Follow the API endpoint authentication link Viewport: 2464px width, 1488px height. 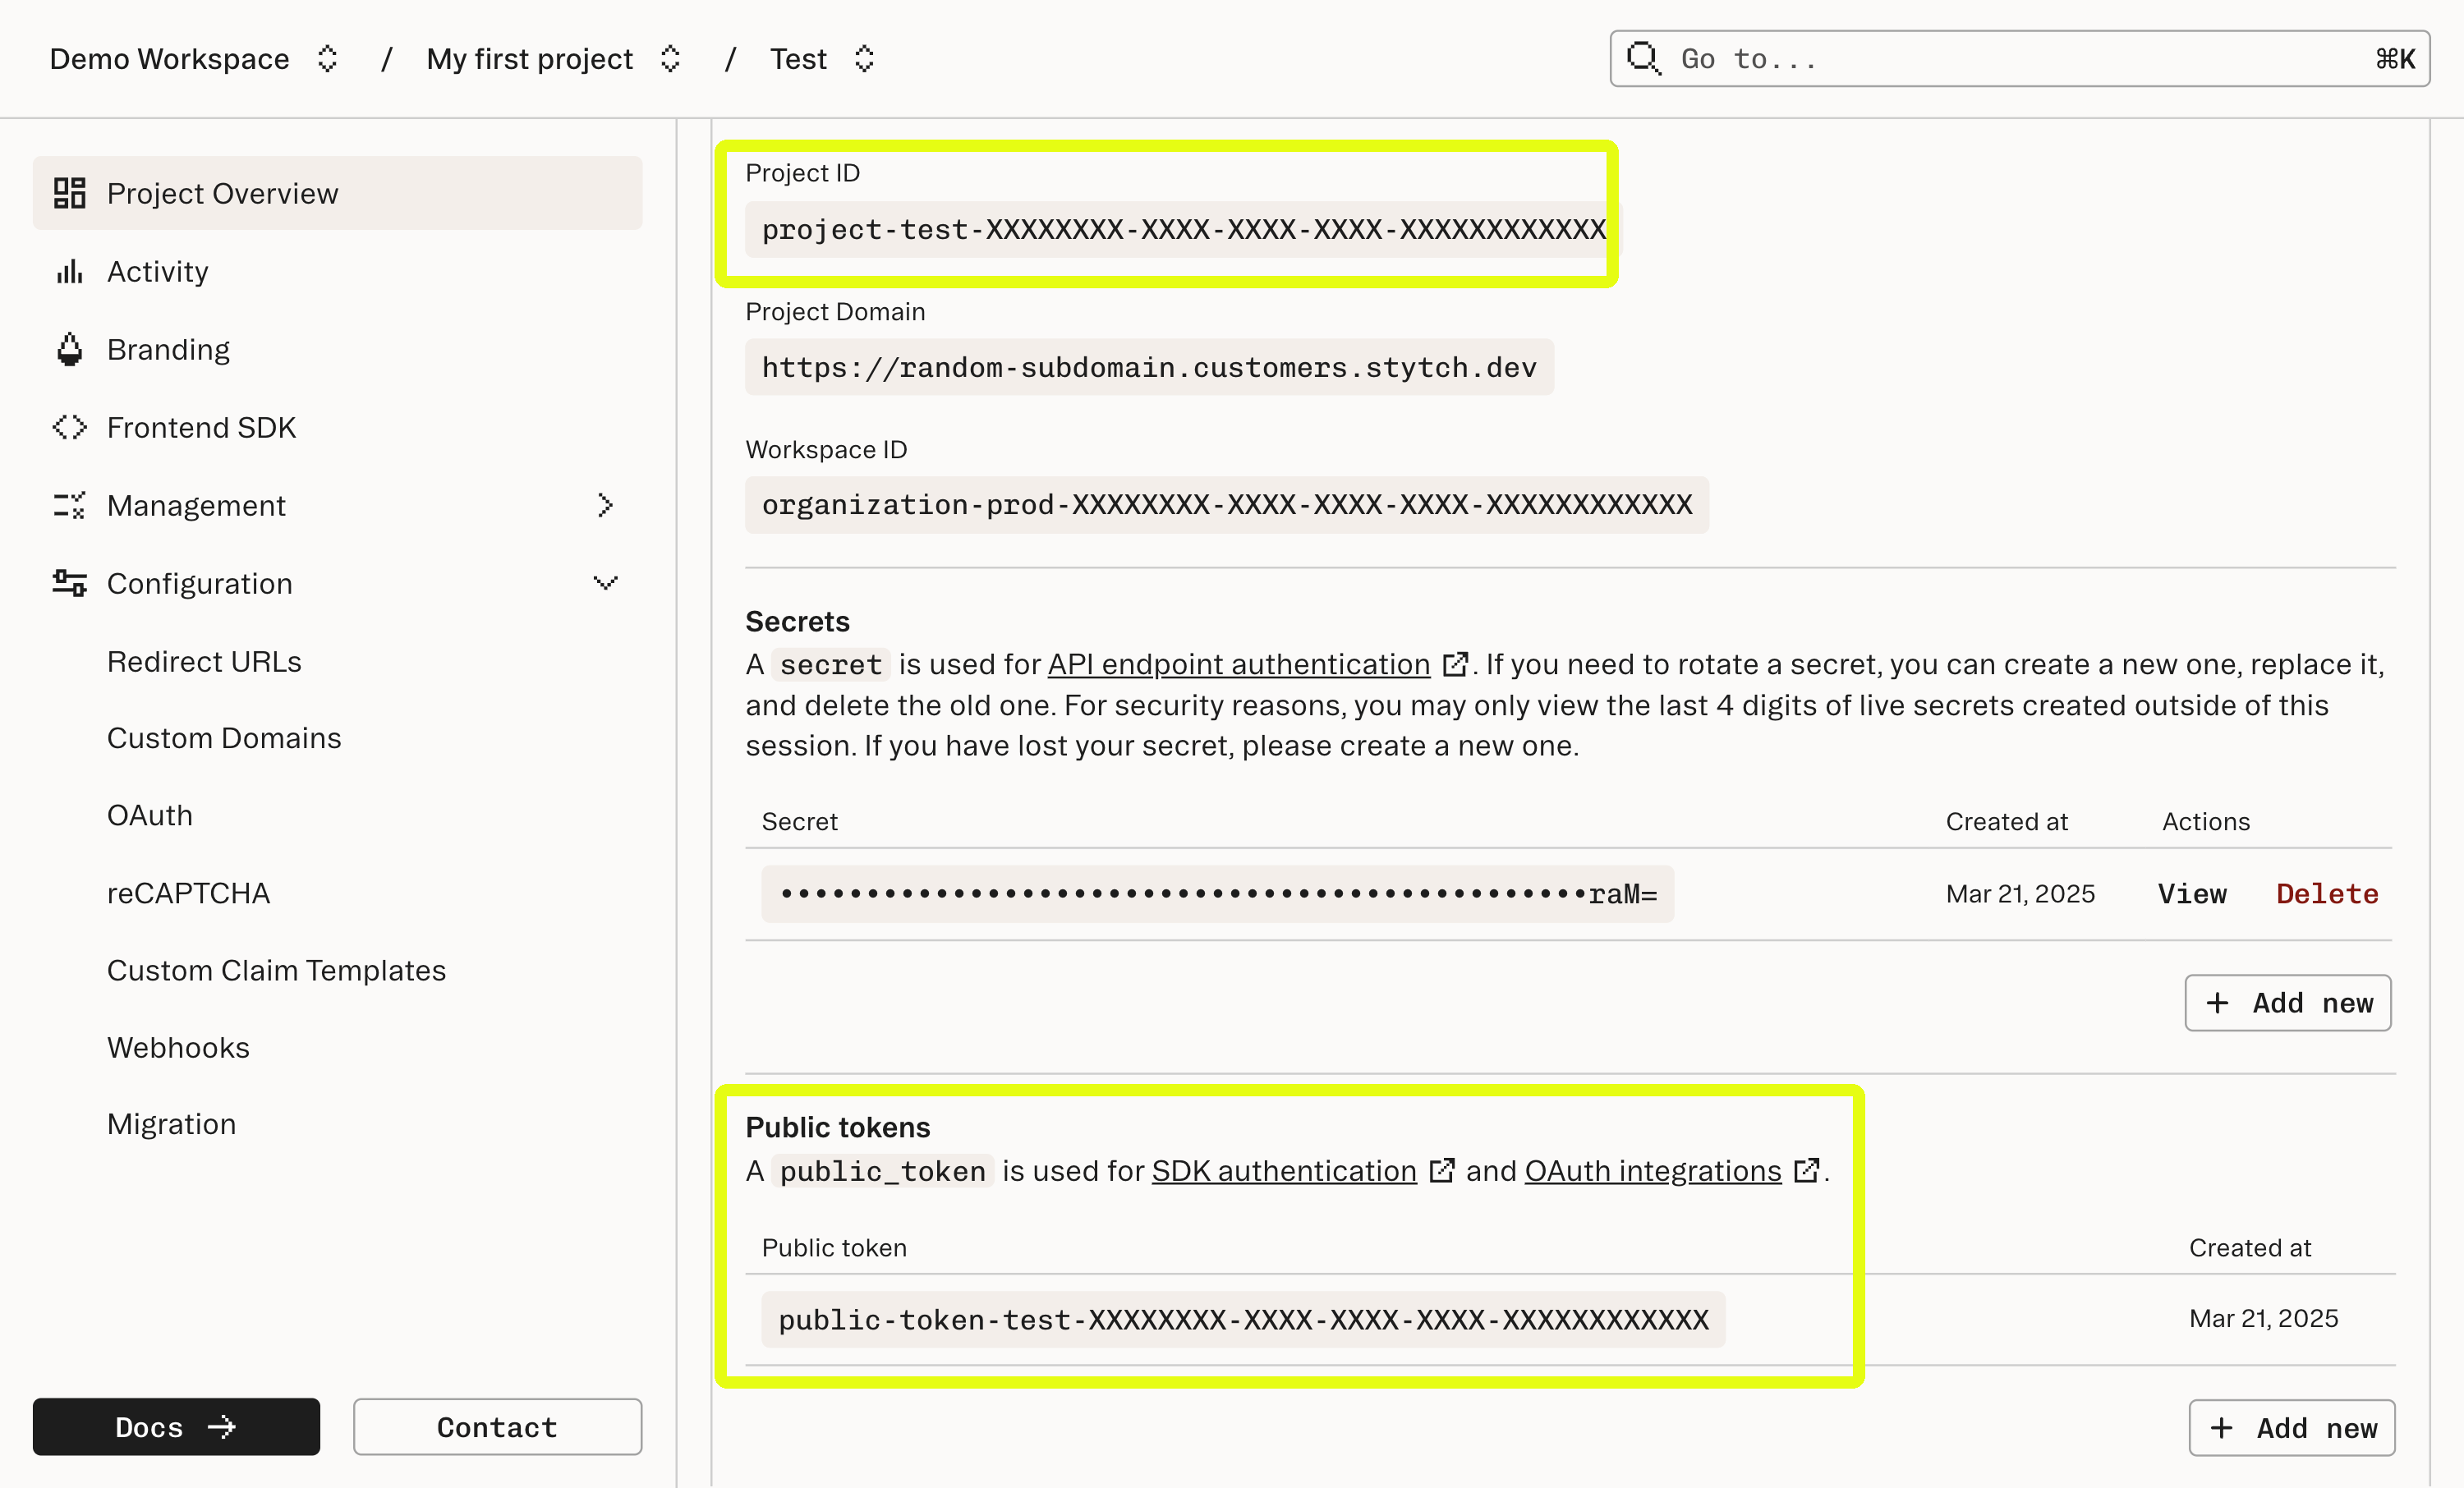pos(1238,664)
